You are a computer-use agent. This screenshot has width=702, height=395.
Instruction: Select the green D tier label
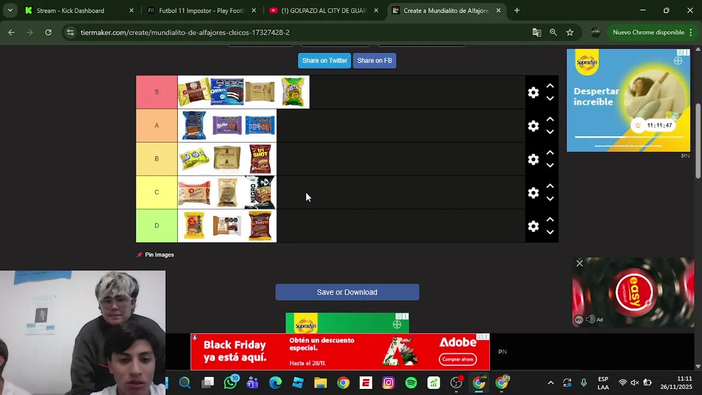pos(157,226)
